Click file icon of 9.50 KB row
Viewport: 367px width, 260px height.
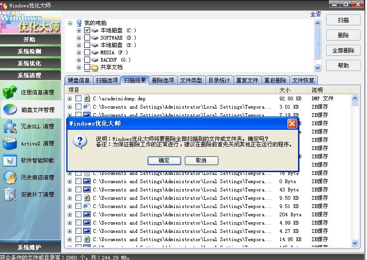click(87, 198)
